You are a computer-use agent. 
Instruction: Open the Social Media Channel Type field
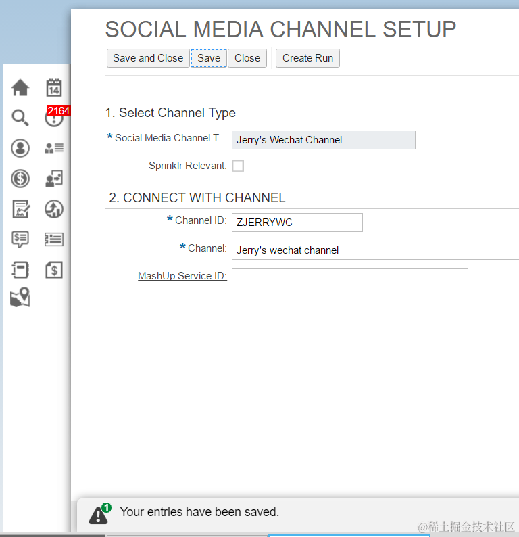click(x=323, y=140)
